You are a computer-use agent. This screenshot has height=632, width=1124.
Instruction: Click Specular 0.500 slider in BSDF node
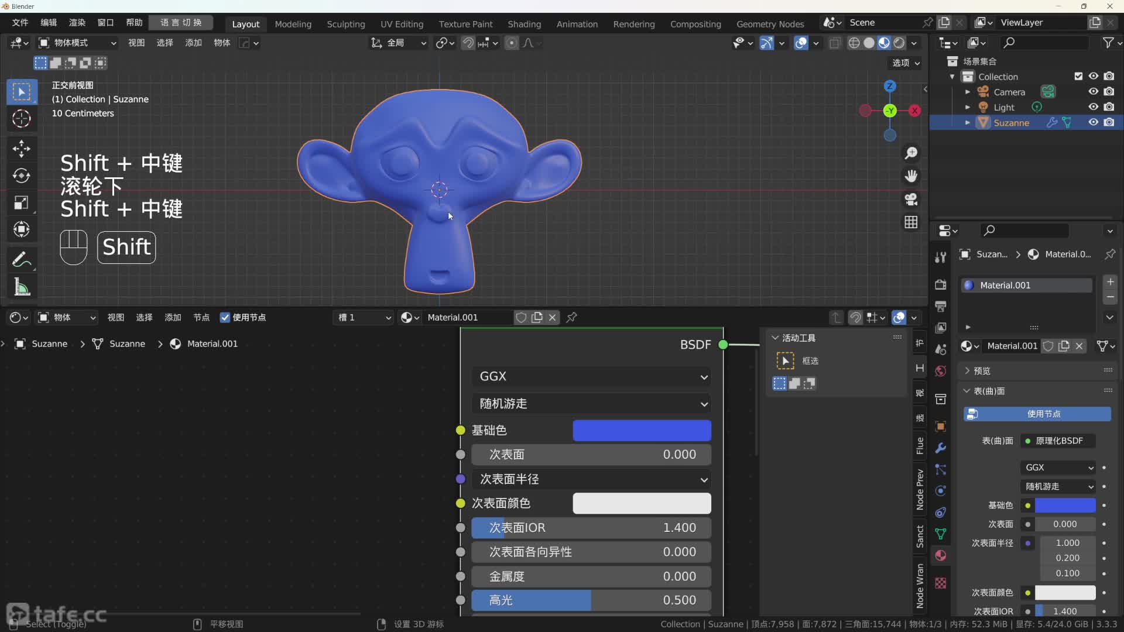coord(591,600)
